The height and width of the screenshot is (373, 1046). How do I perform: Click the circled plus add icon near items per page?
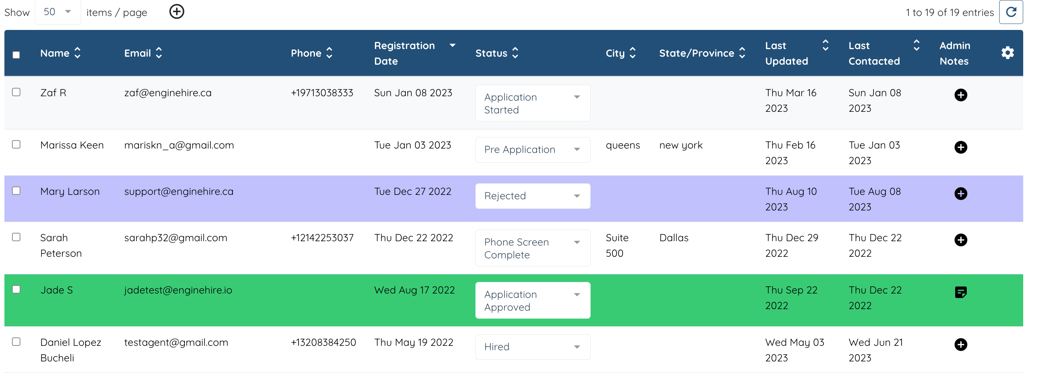click(176, 12)
